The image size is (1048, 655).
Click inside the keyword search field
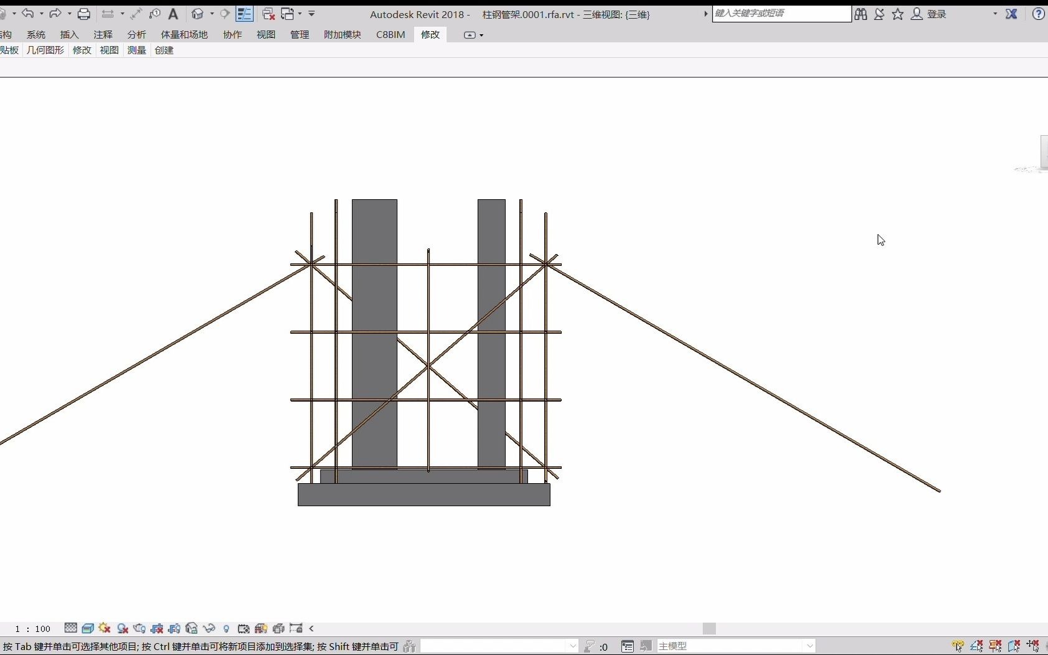tap(781, 13)
